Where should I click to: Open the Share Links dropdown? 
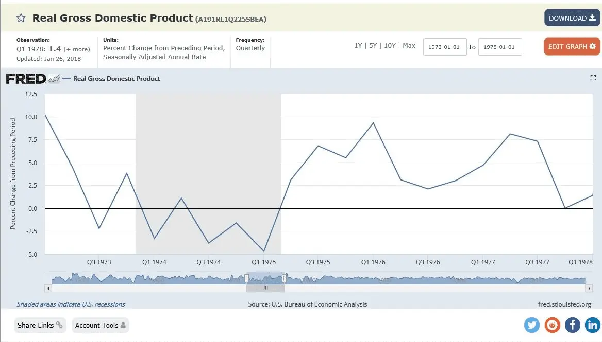tap(40, 325)
